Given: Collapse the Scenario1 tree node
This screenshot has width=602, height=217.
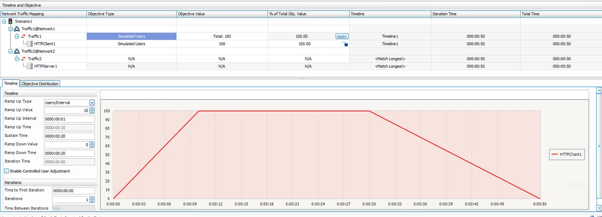Looking at the screenshot, I should click(x=4, y=22).
